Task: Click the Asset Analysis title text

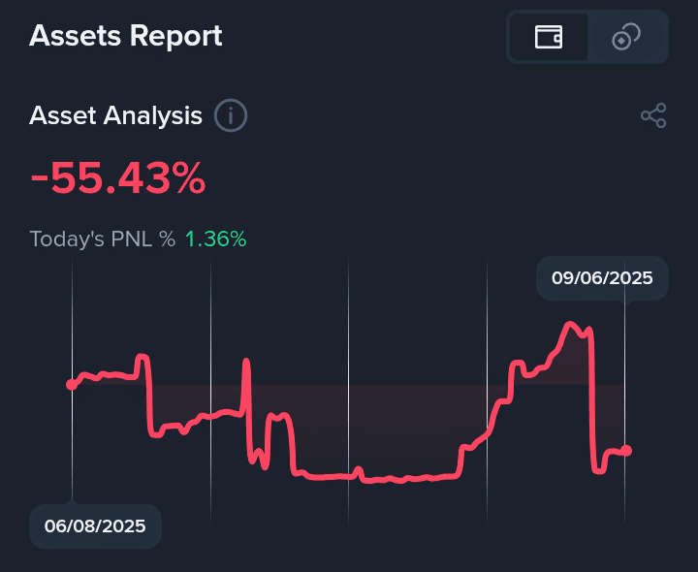Action: [115, 115]
